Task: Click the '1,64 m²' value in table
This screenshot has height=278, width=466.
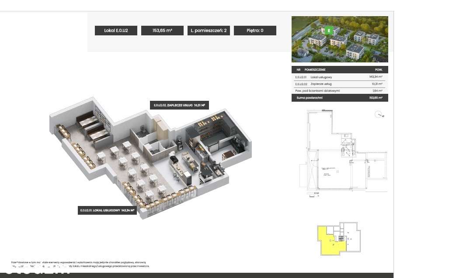Action: (377, 91)
